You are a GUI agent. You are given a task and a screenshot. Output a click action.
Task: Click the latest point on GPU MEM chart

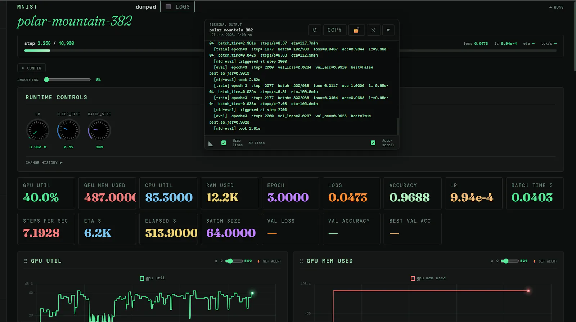coord(528,291)
